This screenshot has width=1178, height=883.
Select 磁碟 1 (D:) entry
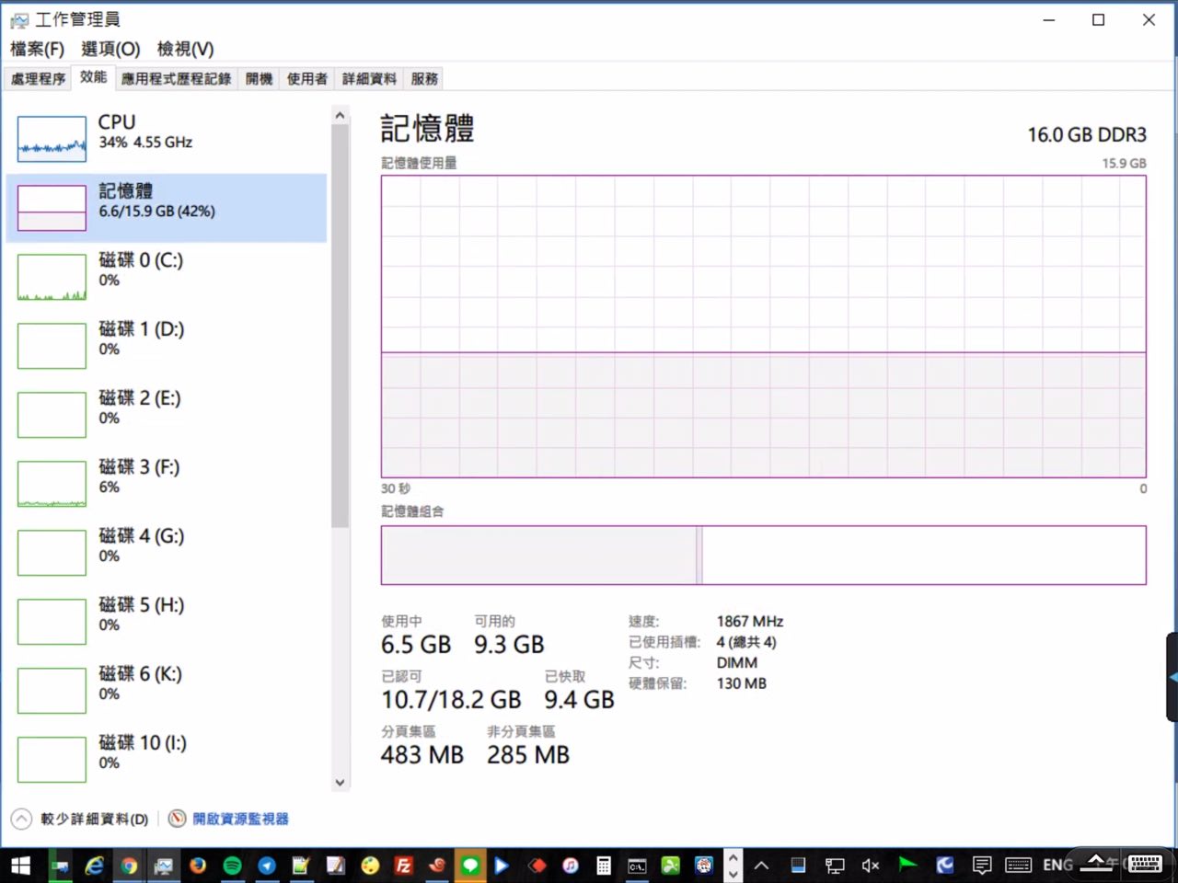167,346
